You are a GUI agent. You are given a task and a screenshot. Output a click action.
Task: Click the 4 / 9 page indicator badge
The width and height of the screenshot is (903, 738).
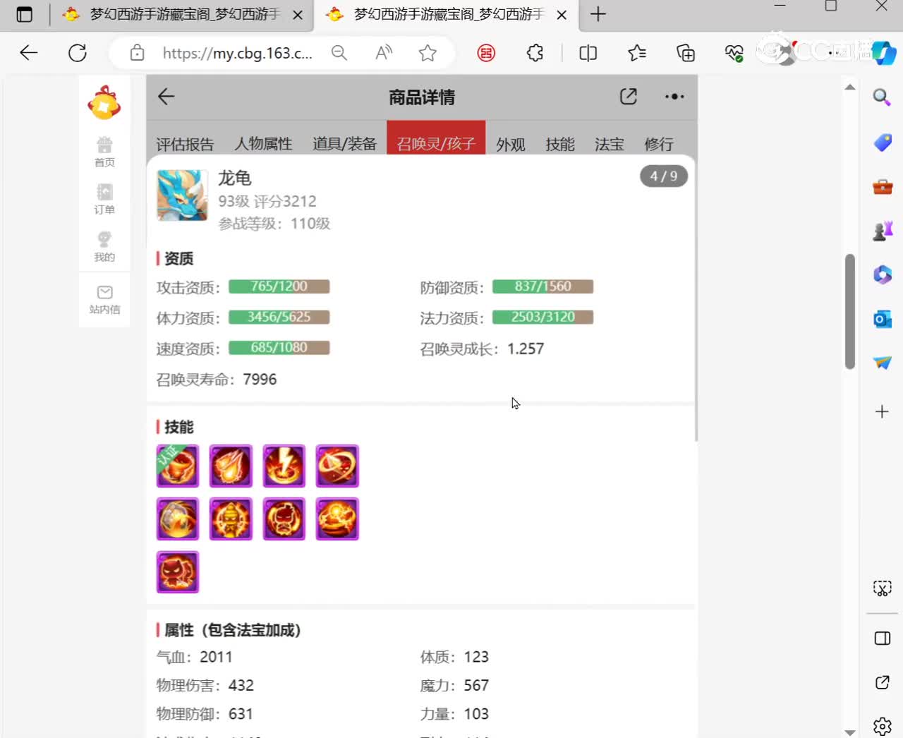[664, 176]
